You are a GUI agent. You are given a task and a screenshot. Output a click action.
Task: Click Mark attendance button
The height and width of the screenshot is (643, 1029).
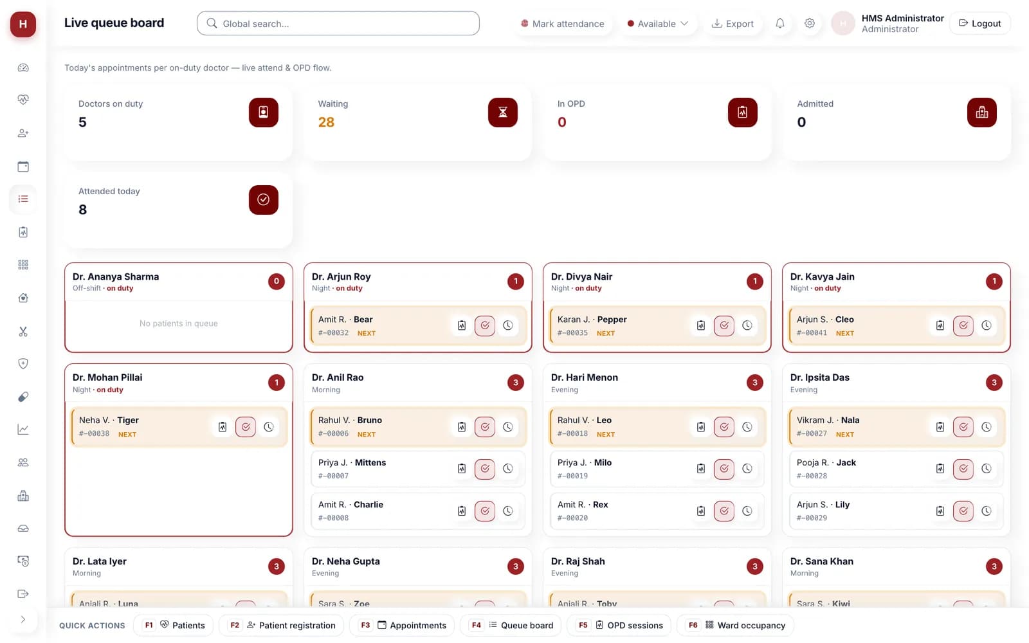click(x=563, y=24)
